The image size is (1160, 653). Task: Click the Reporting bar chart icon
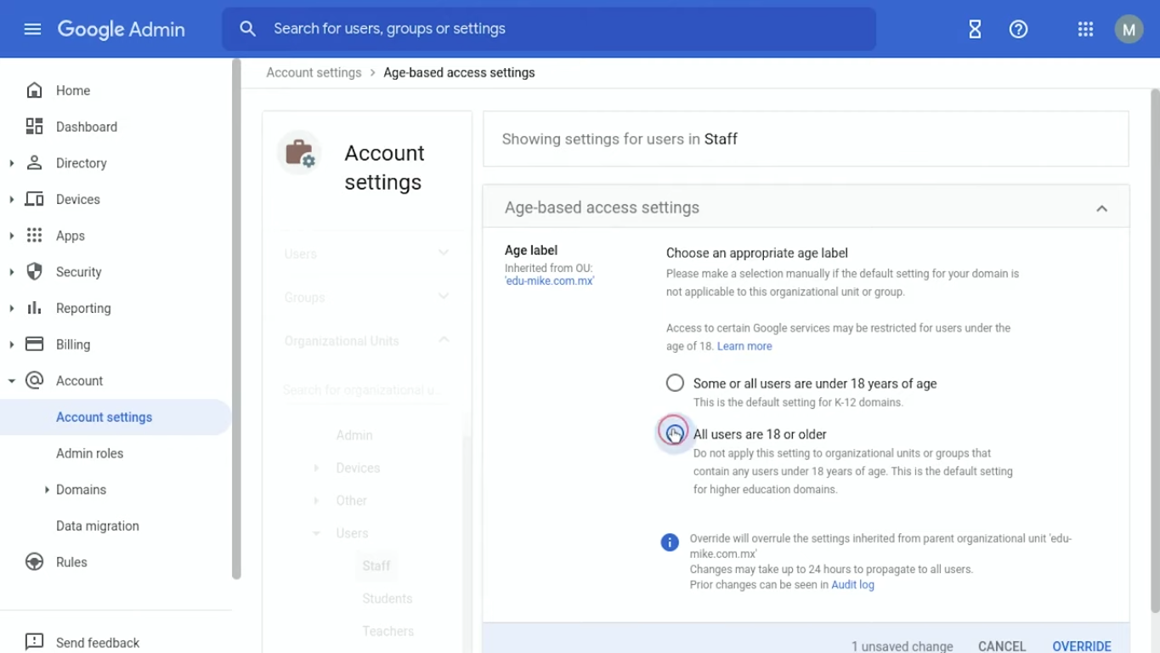(x=34, y=308)
